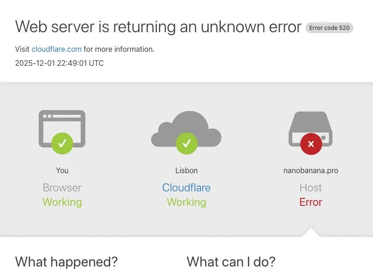
Task: Click the blue Cloudflare status link
Action: [x=186, y=188]
